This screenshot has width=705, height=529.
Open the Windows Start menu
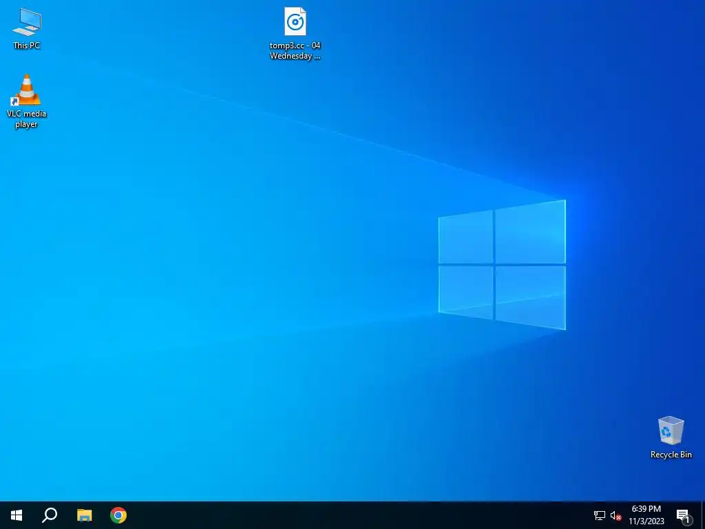coord(17,515)
